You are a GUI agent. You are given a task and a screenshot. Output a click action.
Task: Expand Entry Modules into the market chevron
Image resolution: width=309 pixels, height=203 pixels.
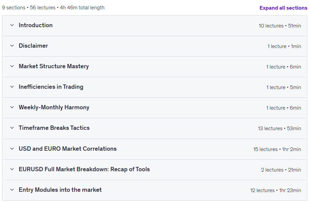tap(12, 190)
